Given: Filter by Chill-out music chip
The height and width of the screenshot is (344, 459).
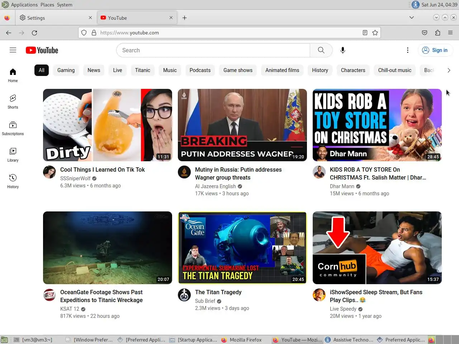Looking at the screenshot, I should pyautogui.click(x=395, y=70).
